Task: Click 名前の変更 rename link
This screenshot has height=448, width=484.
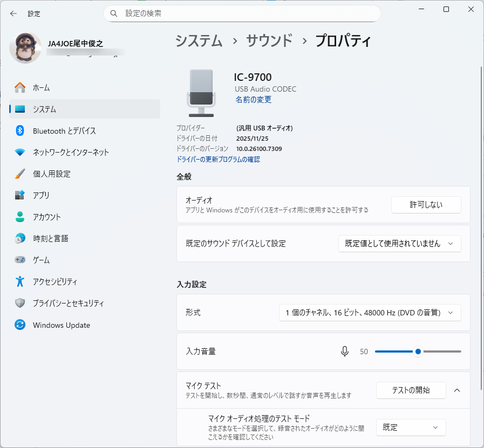Action: pos(254,100)
